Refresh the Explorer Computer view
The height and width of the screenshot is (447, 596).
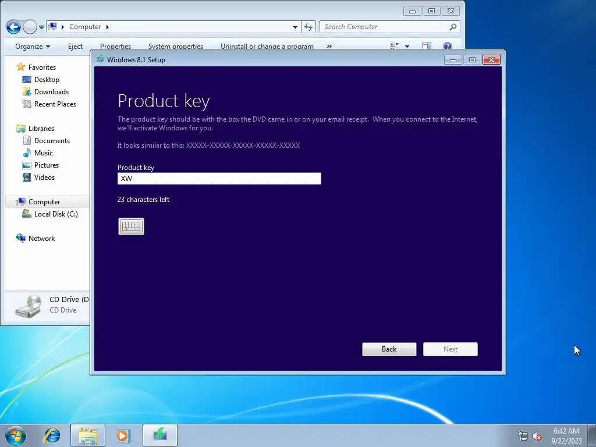(x=308, y=27)
